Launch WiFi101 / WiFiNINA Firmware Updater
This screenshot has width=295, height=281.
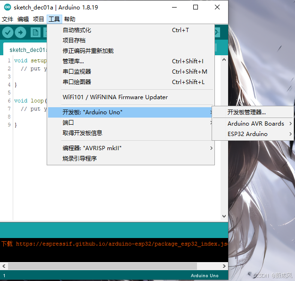131,97
